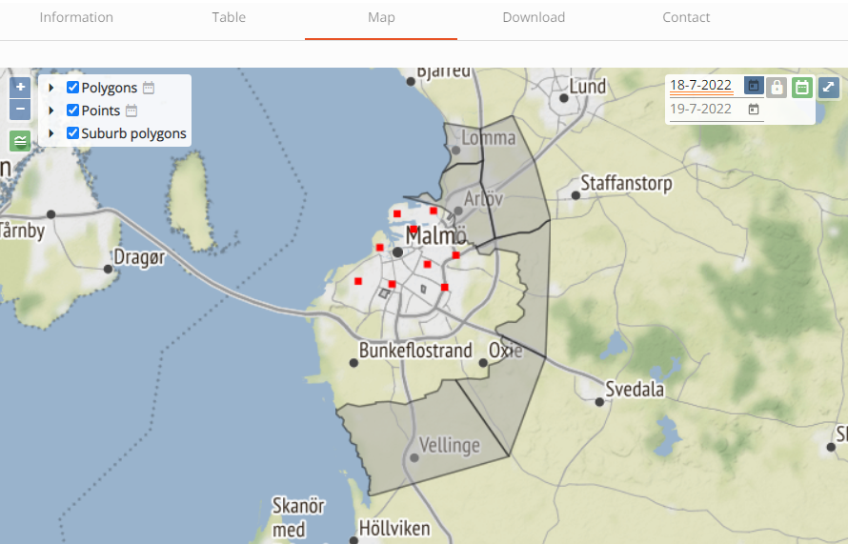
Task: Click the Malmö city label
Action: coord(435,236)
